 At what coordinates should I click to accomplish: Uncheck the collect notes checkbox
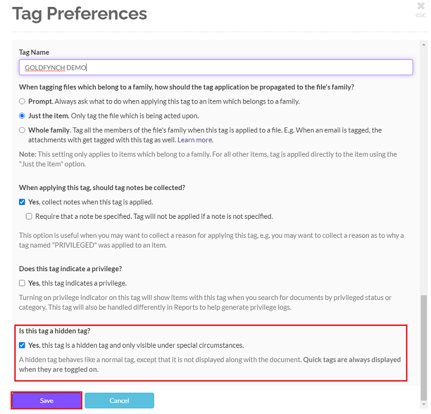pyautogui.click(x=22, y=202)
